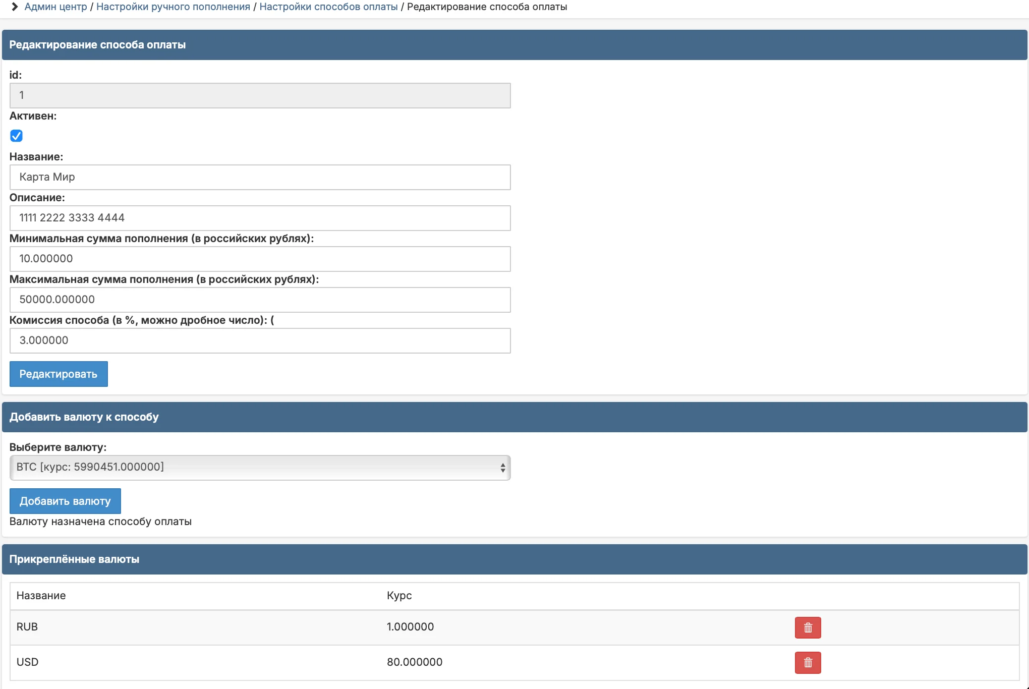The image size is (1029, 689).
Task: Click the Курс column header
Action: pos(399,596)
